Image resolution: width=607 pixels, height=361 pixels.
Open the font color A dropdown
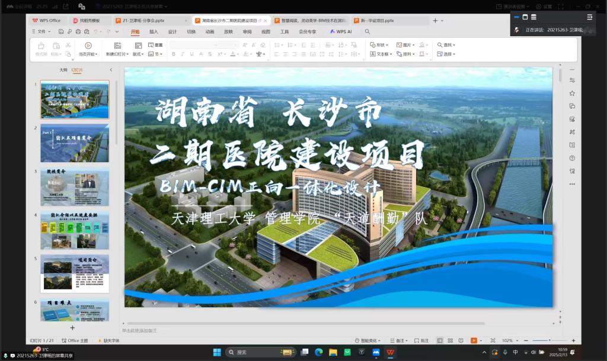[x=234, y=54]
